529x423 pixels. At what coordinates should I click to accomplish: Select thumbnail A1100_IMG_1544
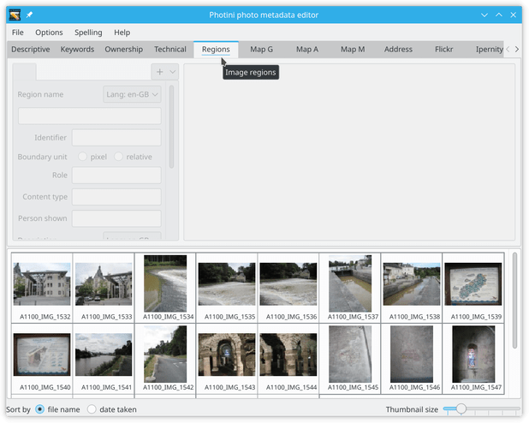(x=288, y=358)
